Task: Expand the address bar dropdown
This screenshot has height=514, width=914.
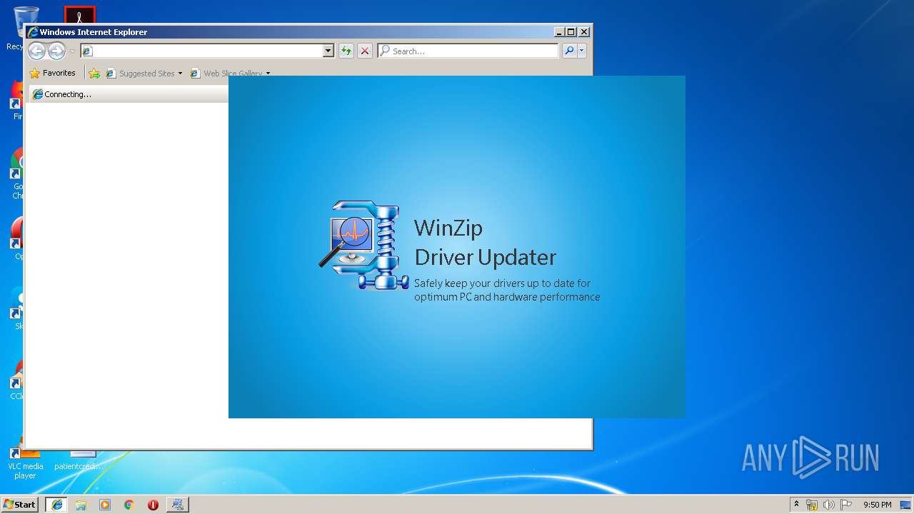Action: (328, 51)
